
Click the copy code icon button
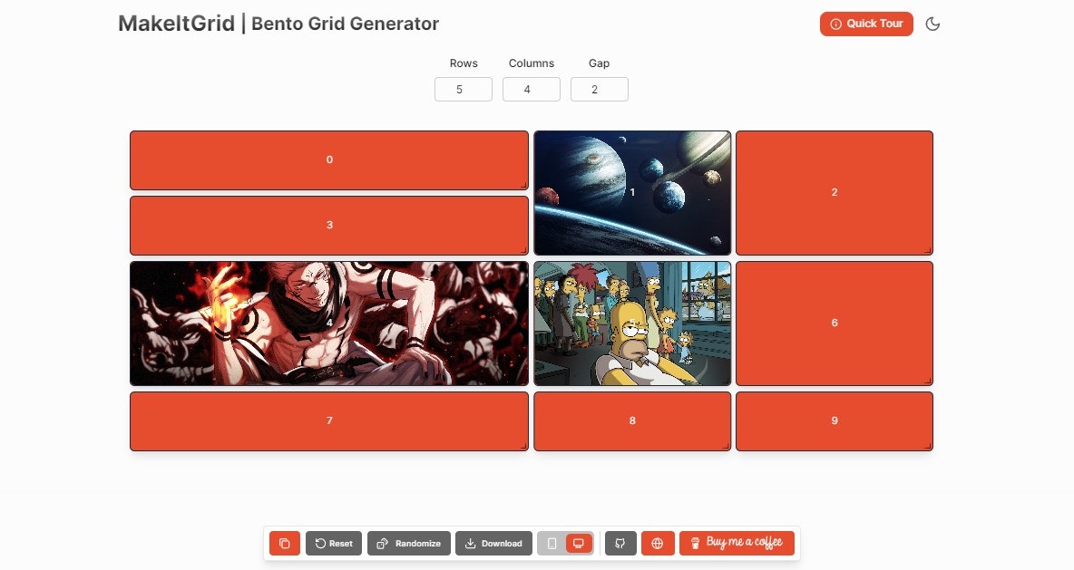point(285,544)
